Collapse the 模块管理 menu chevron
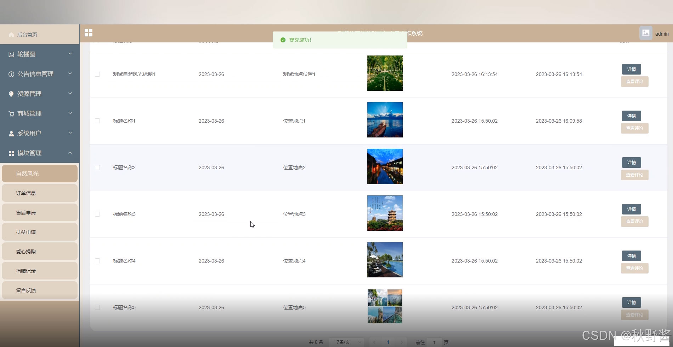The width and height of the screenshot is (673, 347). click(x=70, y=153)
